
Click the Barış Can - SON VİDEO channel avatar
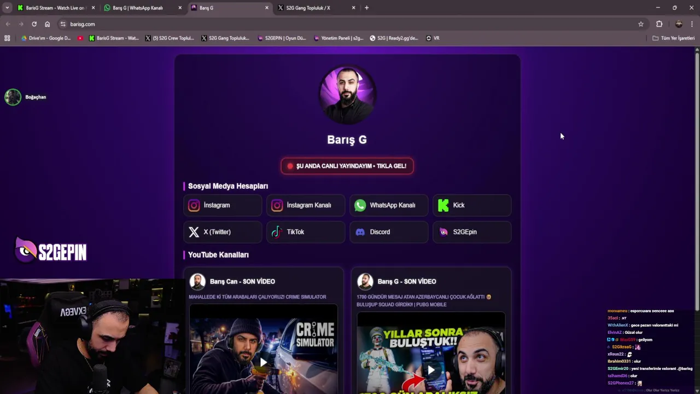(x=197, y=281)
